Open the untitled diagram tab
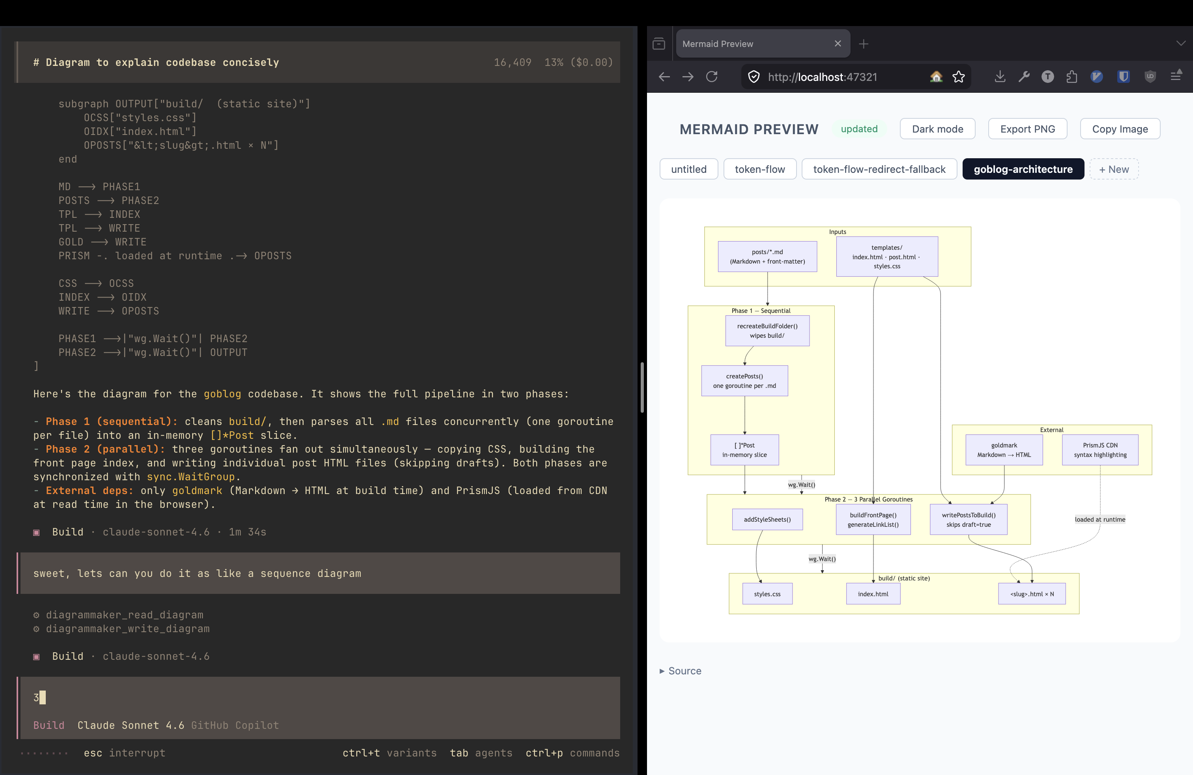 pos(688,169)
